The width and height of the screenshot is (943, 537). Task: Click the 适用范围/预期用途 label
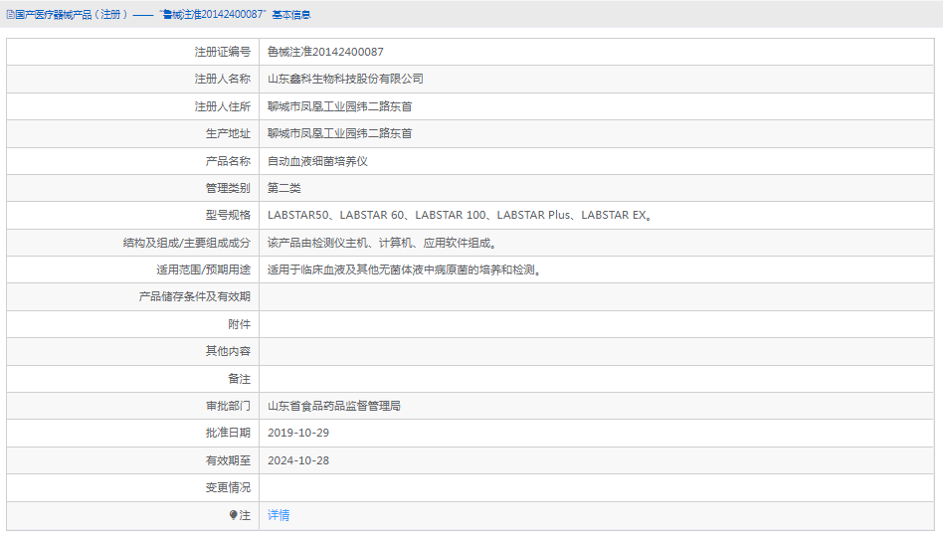click(203, 270)
